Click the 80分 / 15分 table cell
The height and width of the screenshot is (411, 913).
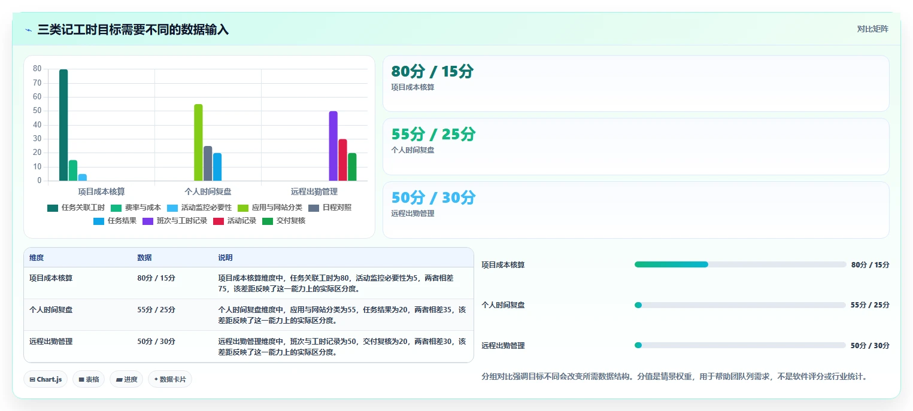click(156, 278)
